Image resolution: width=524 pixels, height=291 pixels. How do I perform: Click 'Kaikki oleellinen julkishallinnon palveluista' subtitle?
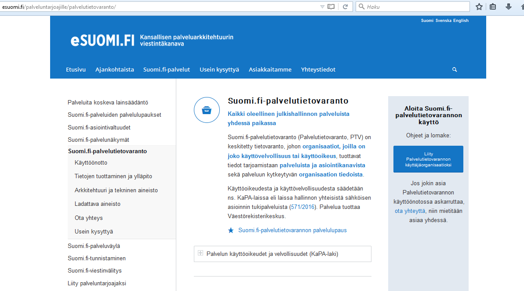coord(288,114)
